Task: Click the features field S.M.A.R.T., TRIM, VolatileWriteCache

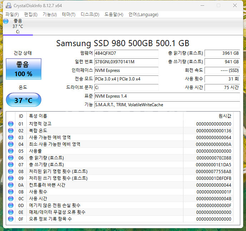Action: (167, 105)
